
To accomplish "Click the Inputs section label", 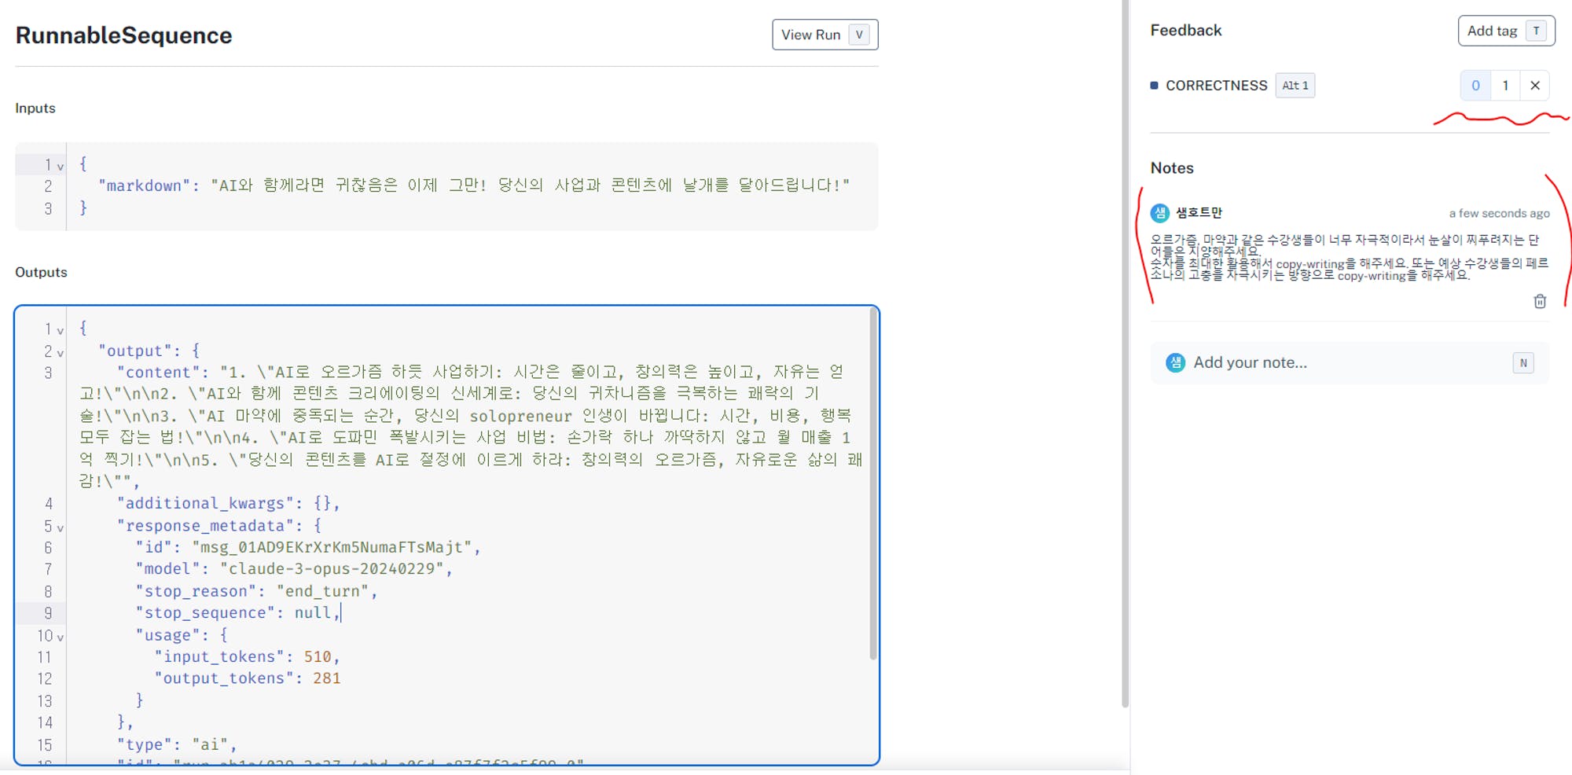I will pyautogui.click(x=35, y=108).
